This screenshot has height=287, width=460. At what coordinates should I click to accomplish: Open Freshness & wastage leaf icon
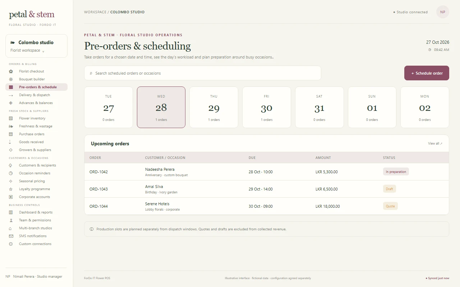pos(11,126)
